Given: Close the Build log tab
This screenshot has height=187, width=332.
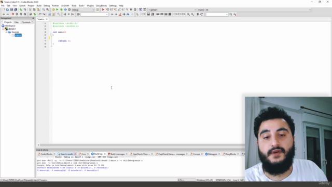Looking at the screenshot, I should coord(105,154).
